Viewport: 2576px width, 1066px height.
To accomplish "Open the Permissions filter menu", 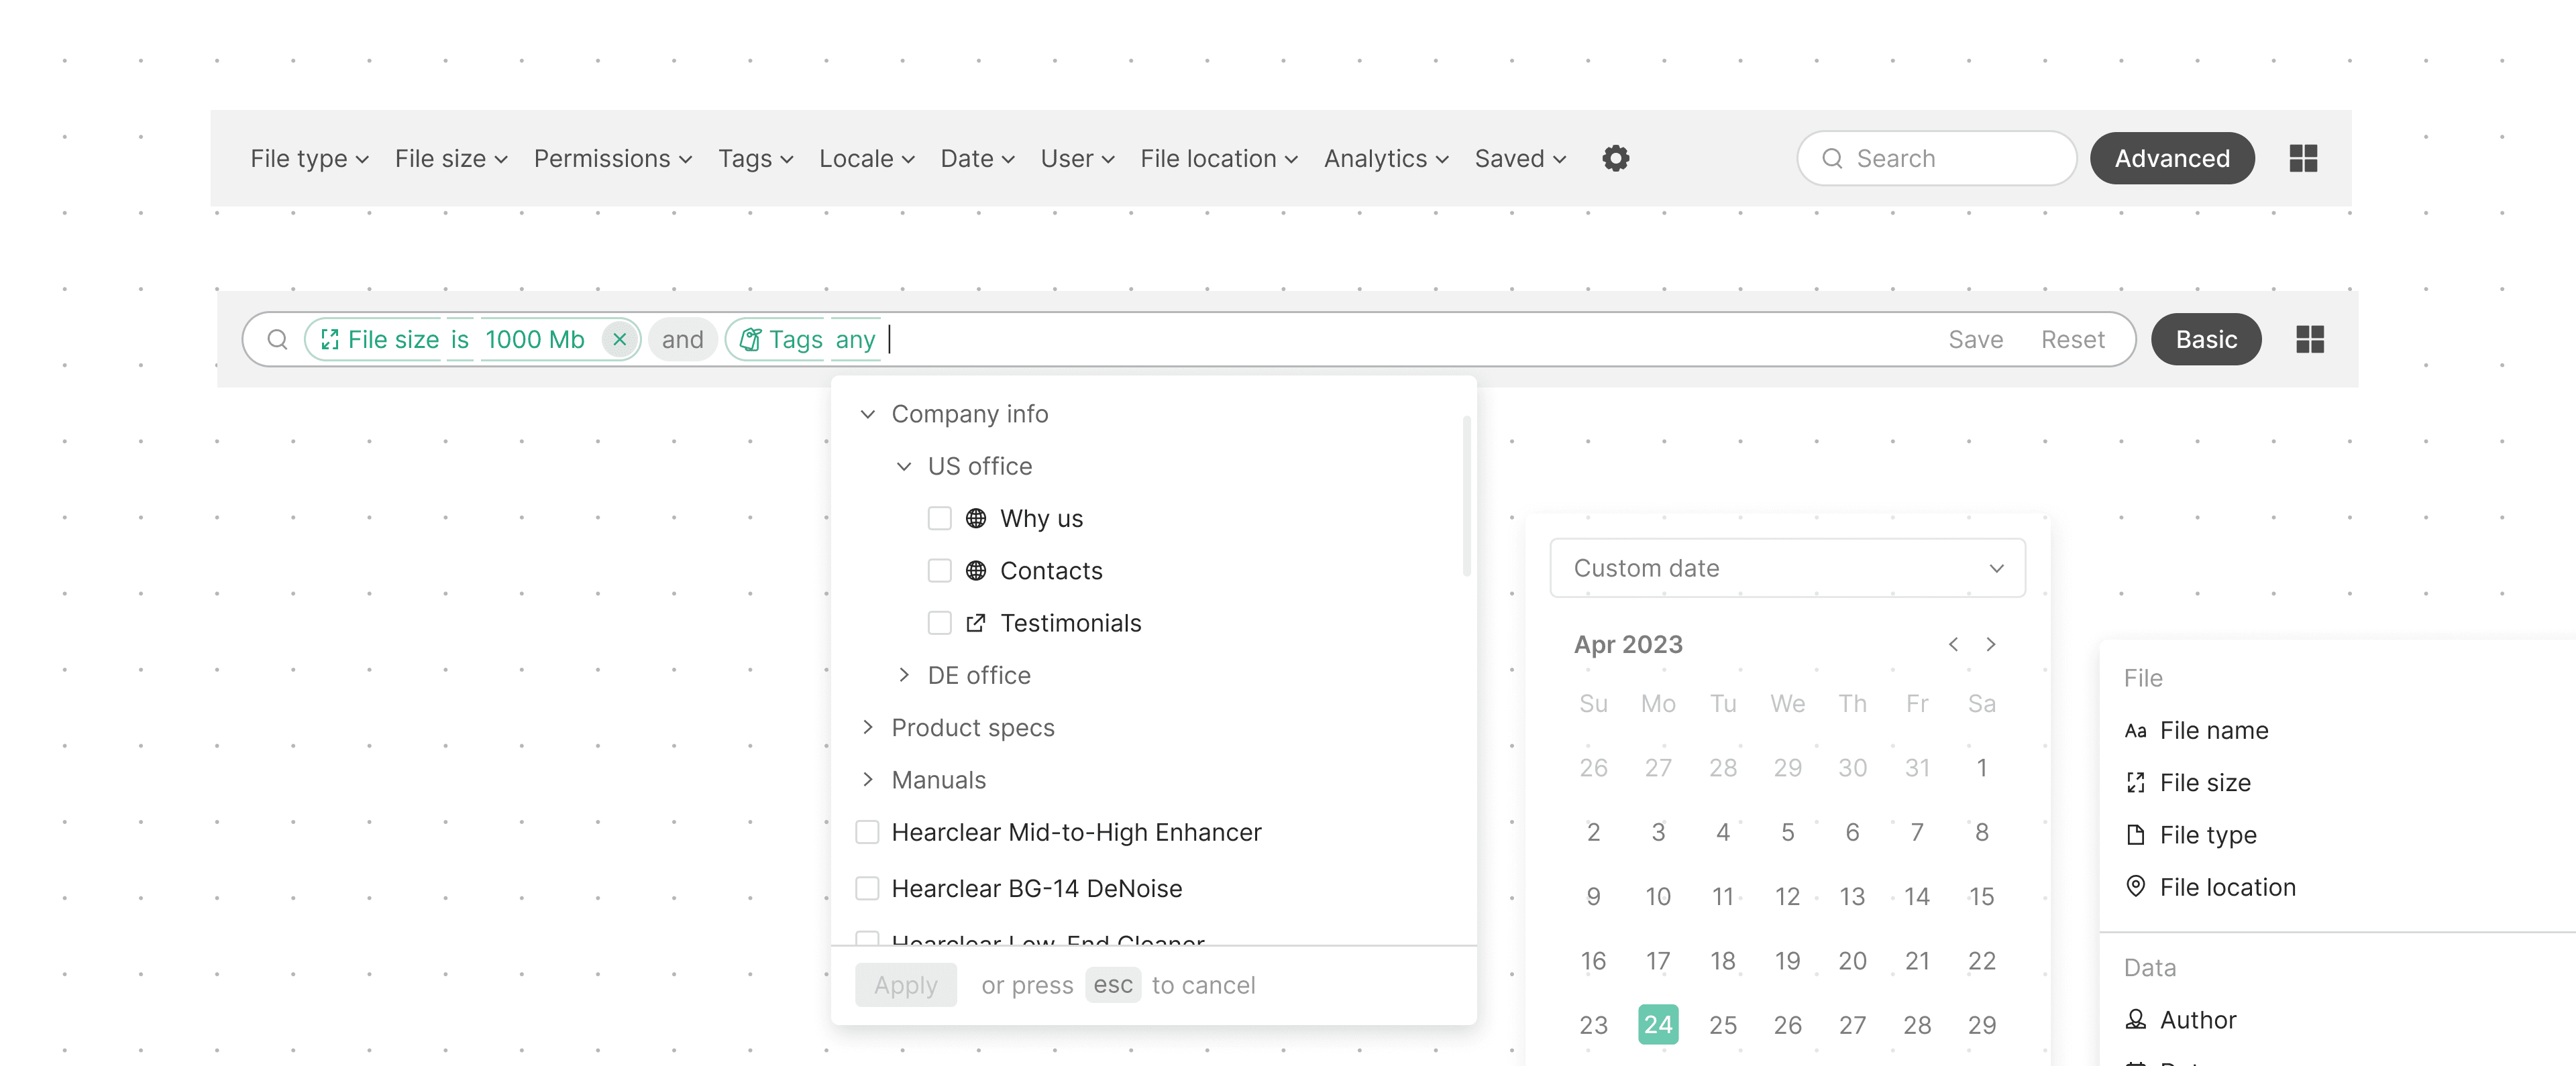I will click(x=612, y=159).
